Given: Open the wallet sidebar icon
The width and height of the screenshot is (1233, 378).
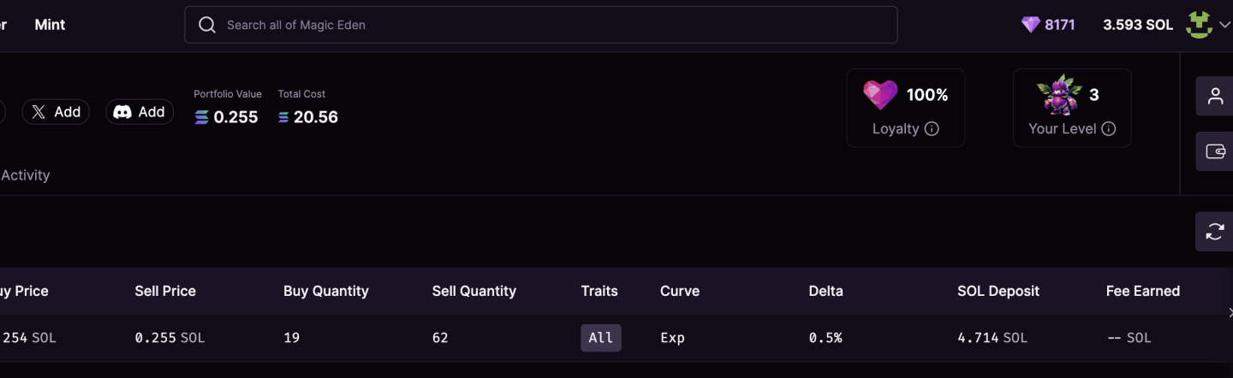Looking at the screenshot, I should pos(1215,151).
